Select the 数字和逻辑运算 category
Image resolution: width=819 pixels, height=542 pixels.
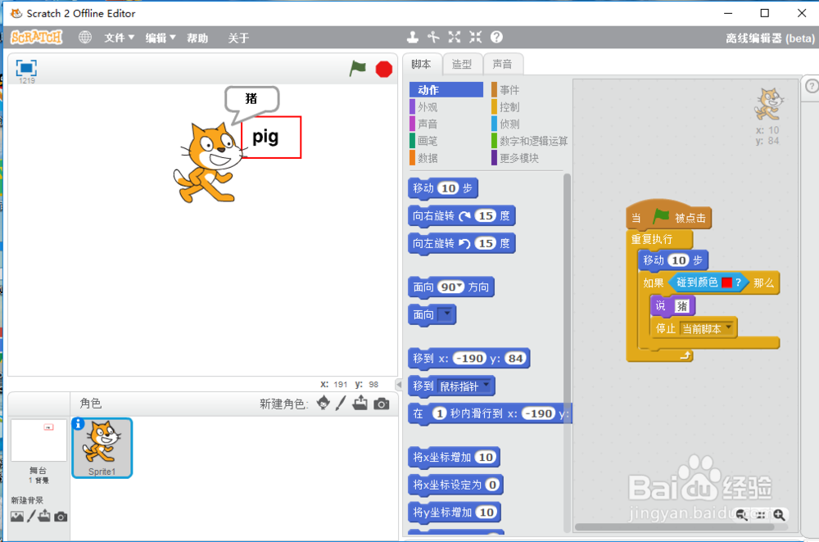tap(530, 141)
